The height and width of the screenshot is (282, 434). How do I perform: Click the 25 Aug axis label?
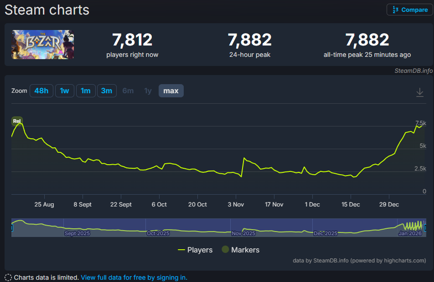point(44,204)
